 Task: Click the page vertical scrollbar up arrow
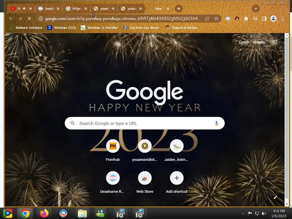(x=287, y=35)
